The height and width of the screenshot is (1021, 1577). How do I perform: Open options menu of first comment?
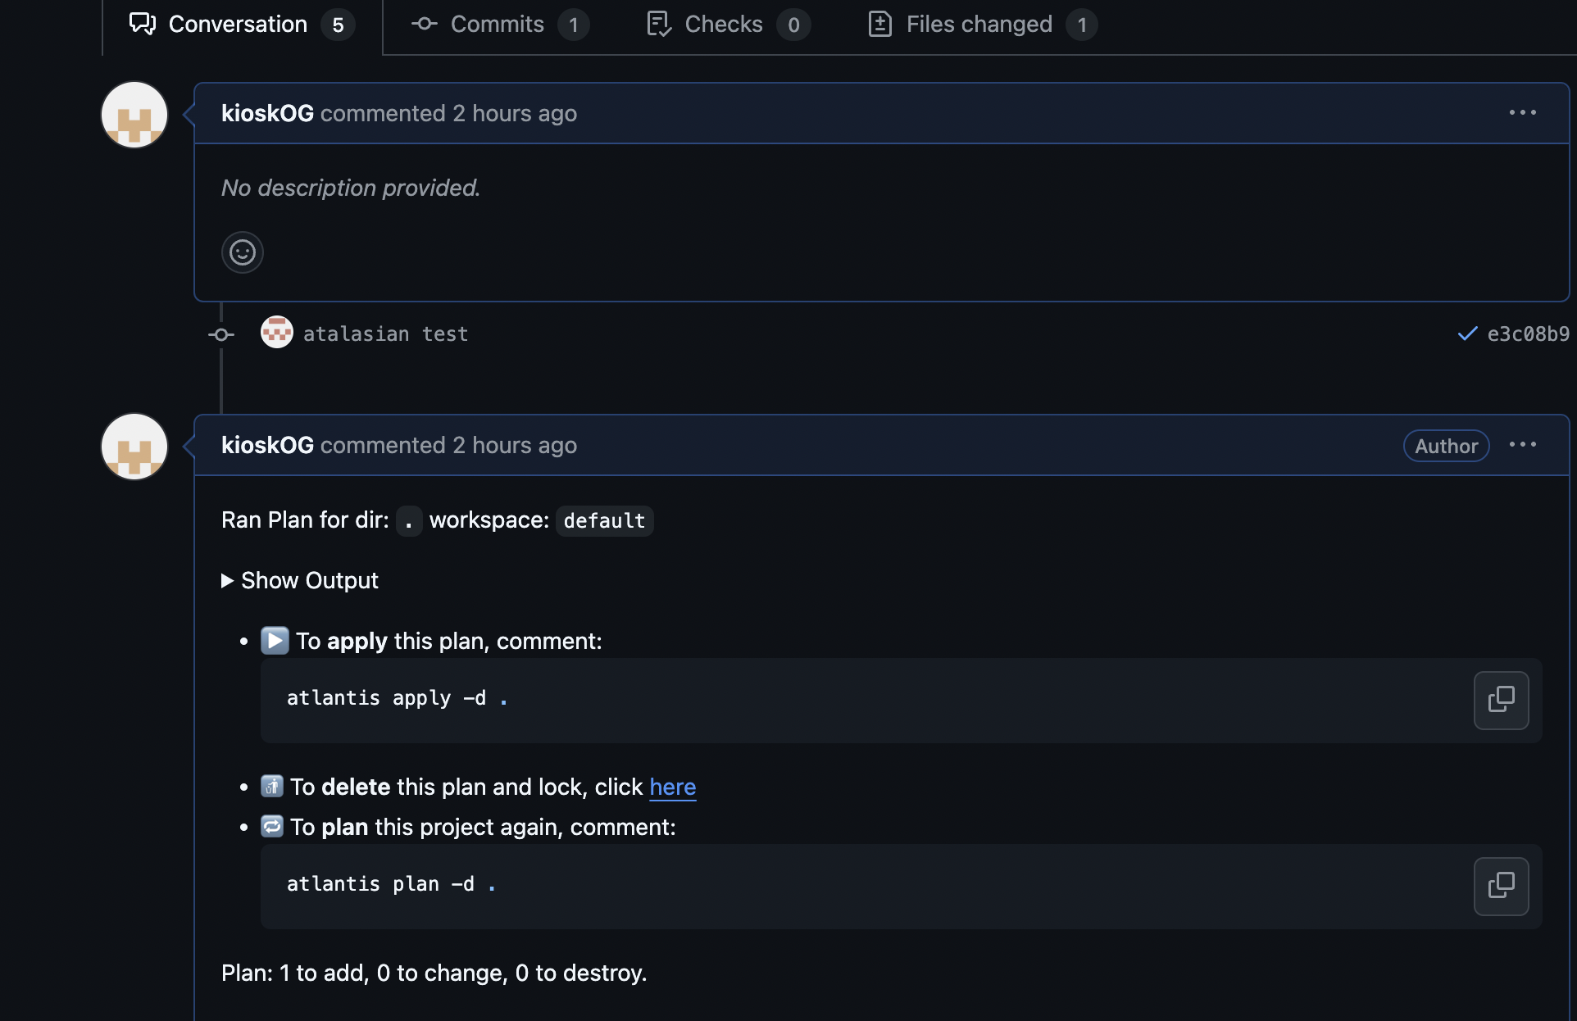[x=1522, y=113]
